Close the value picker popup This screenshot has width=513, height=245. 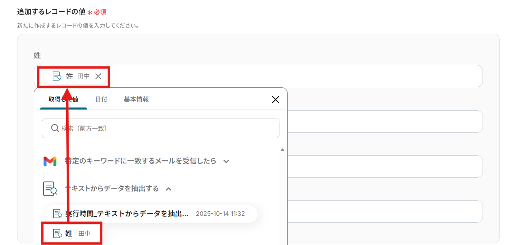click(275, 99)
